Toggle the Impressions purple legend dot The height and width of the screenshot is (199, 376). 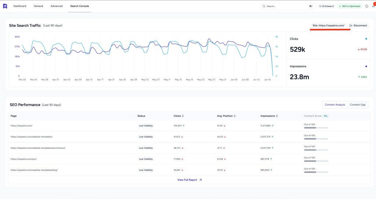pyautogui.click(x=366, y=66)
